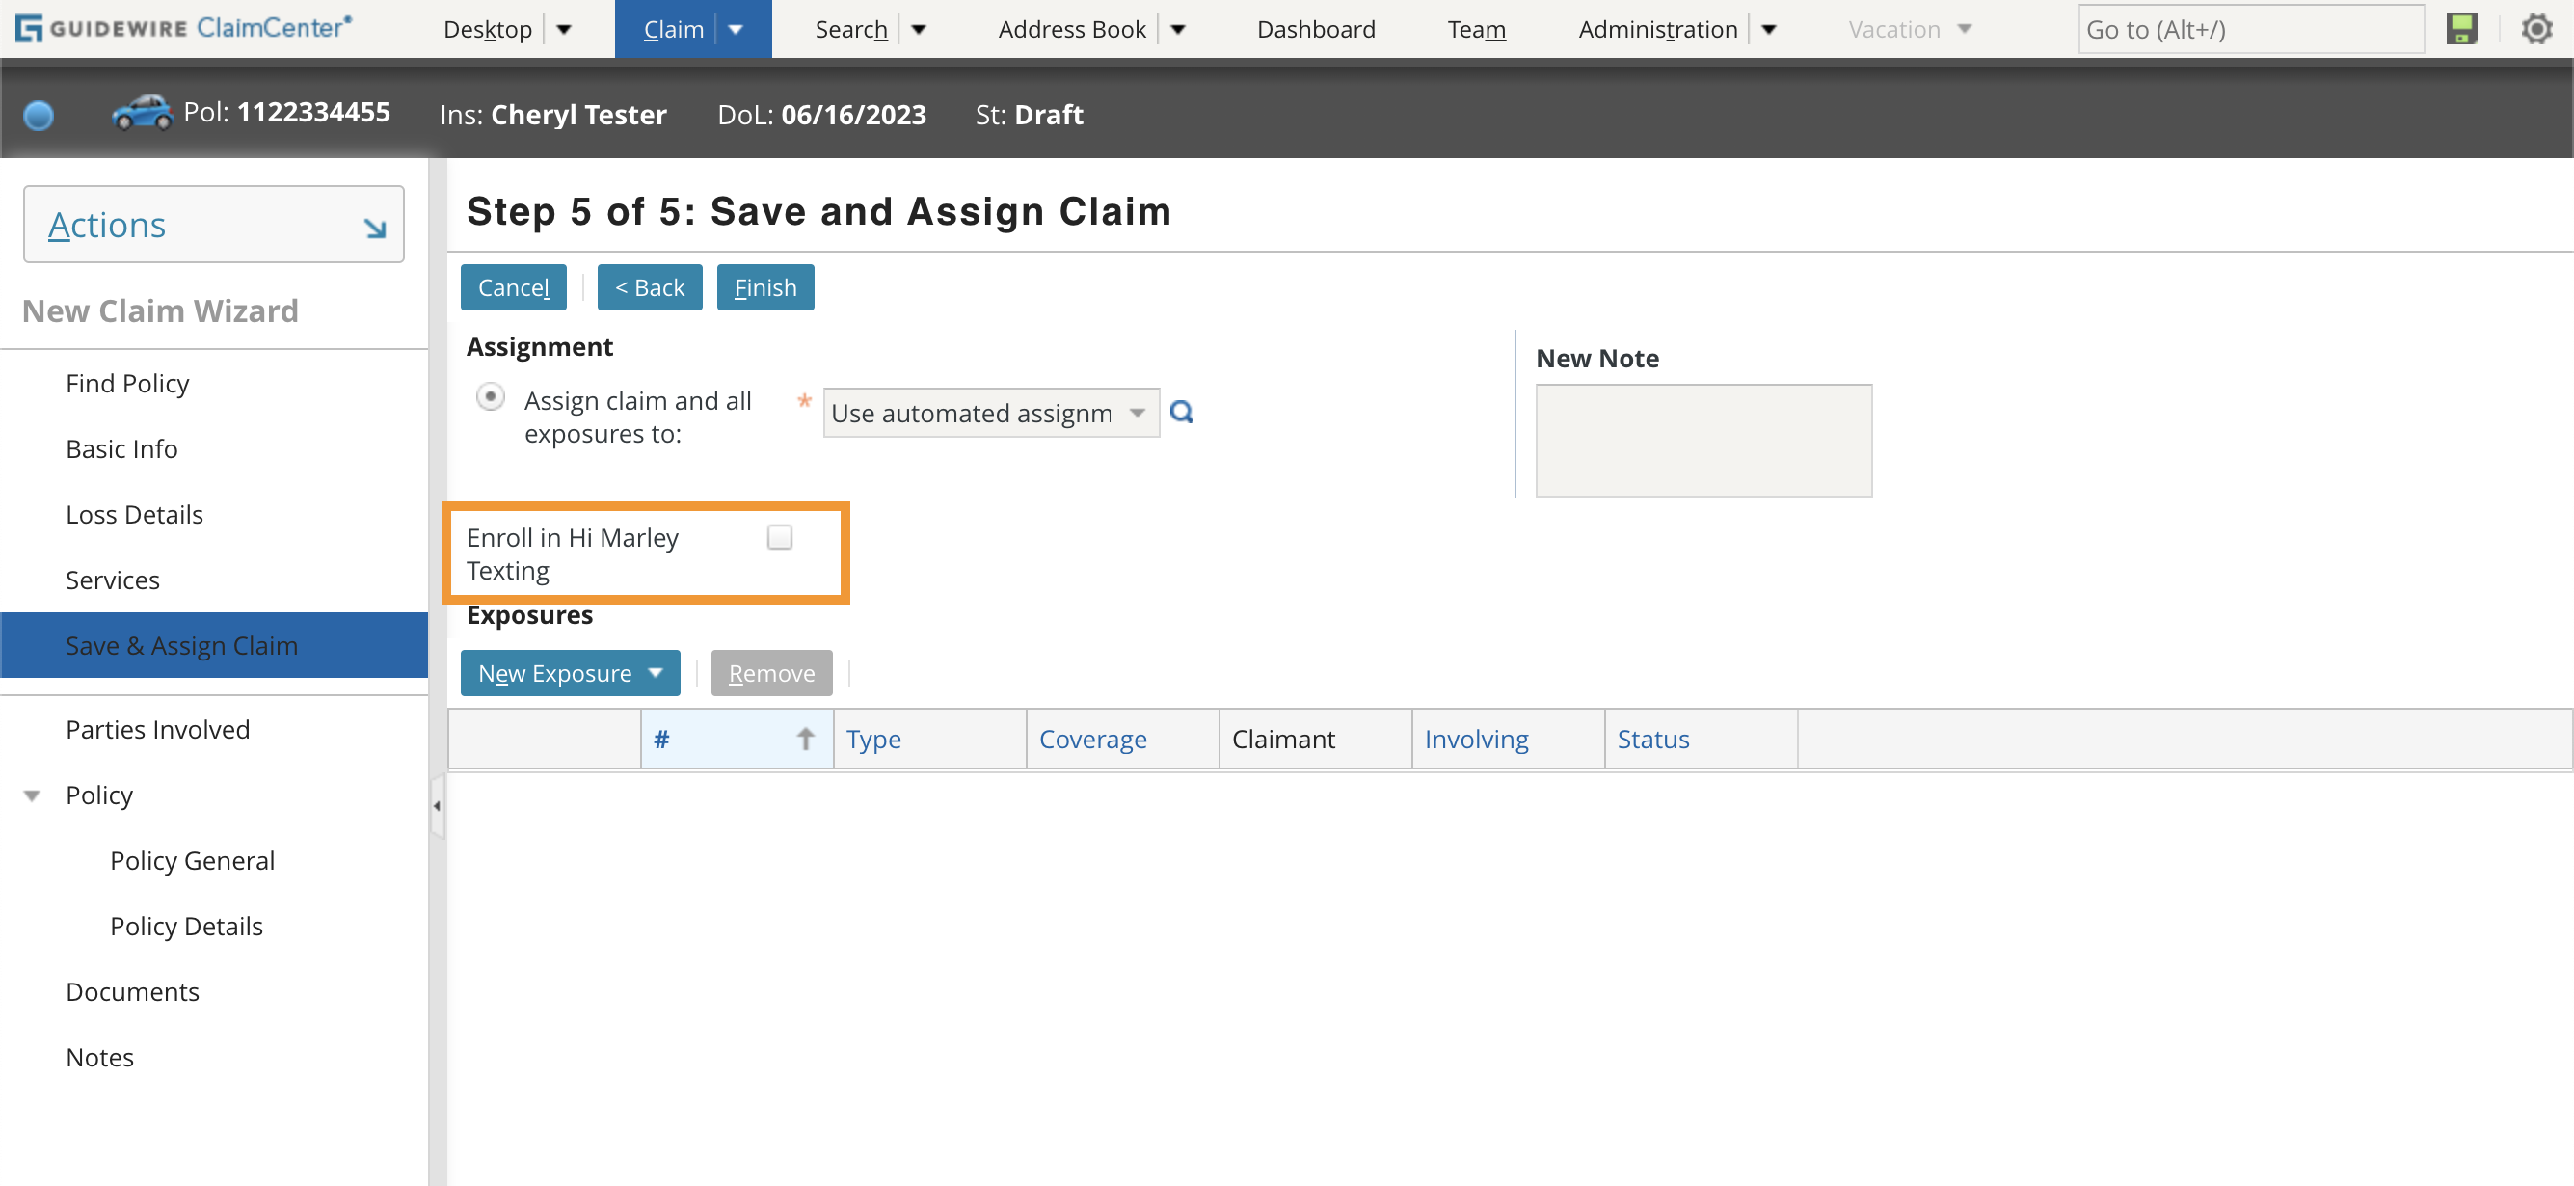Open the Use automated assignment dropdown
Image resolution: width=2574 pixels, height=1186 pixels.
point(1138,413)
